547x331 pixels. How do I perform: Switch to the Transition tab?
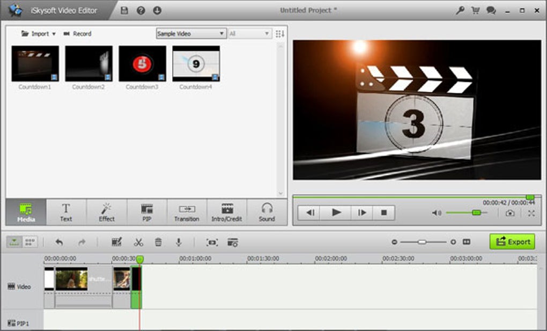pyautogui.click(x=187, y=212)
